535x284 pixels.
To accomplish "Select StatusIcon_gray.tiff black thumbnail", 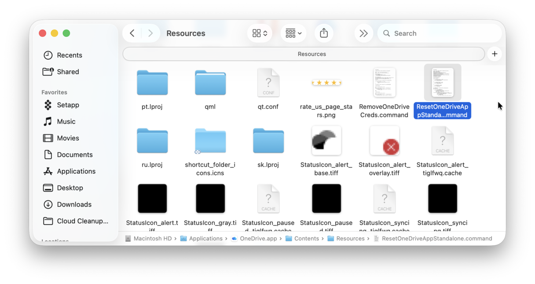I will tap(210, 199).
